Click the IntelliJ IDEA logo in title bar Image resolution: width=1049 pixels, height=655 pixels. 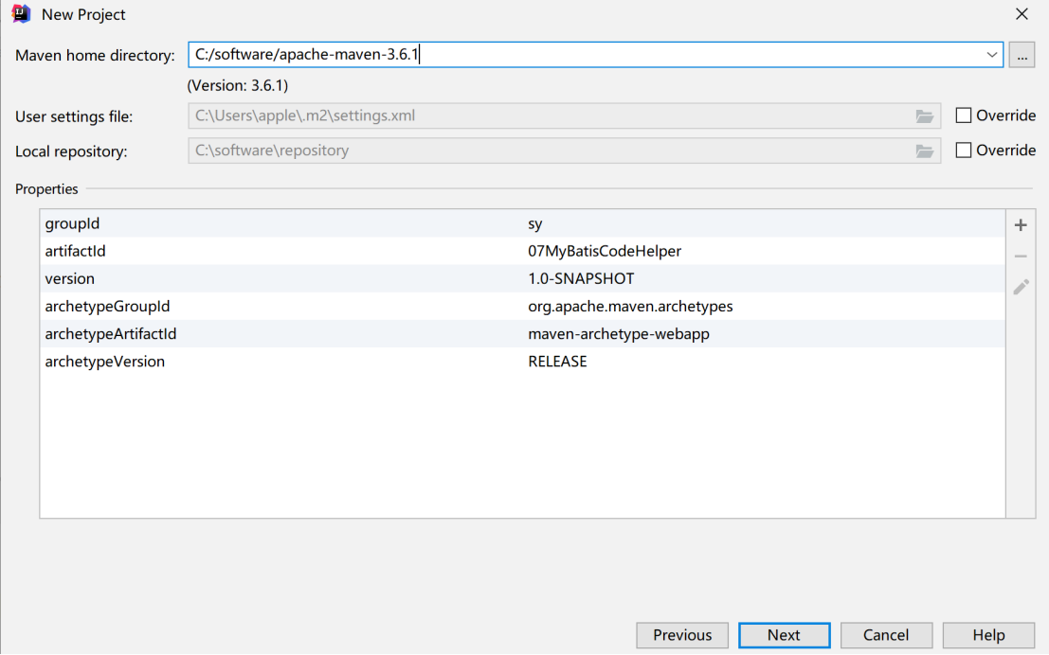pyautogui.click(x=22, y=14)
